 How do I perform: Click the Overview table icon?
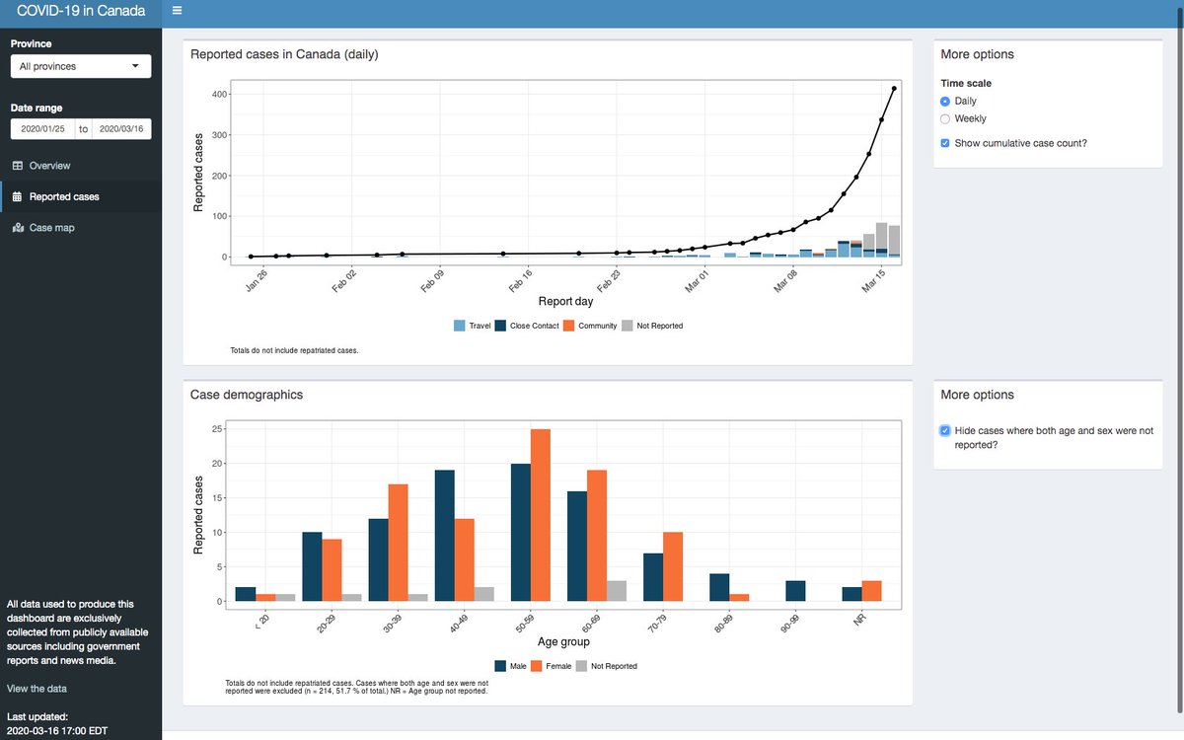pyautogui.click(x=17, y=166)
